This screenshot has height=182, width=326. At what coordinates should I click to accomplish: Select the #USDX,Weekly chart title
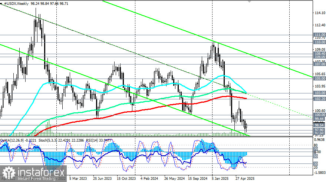pyautogui.click(x=16, y=4)
